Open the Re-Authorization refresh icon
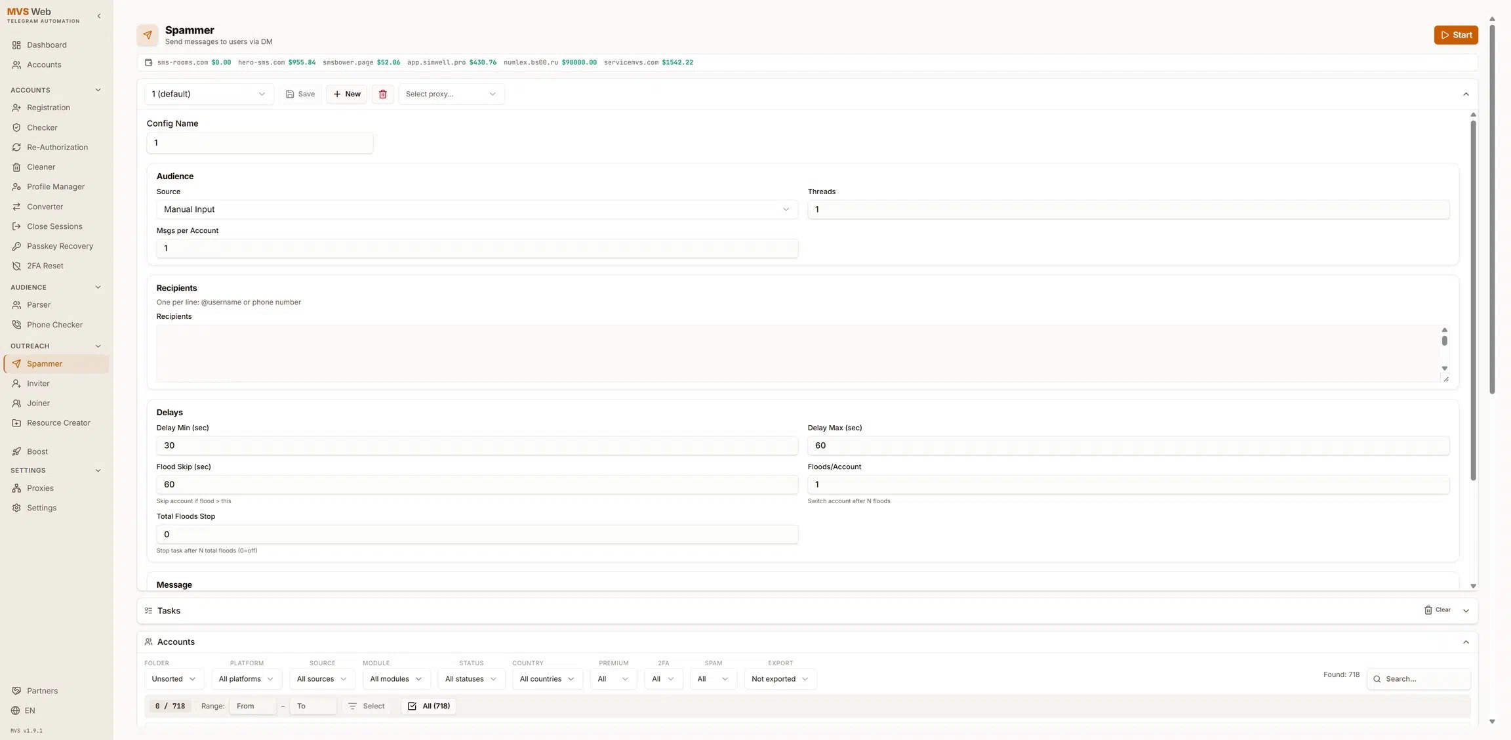 [16, 148]
